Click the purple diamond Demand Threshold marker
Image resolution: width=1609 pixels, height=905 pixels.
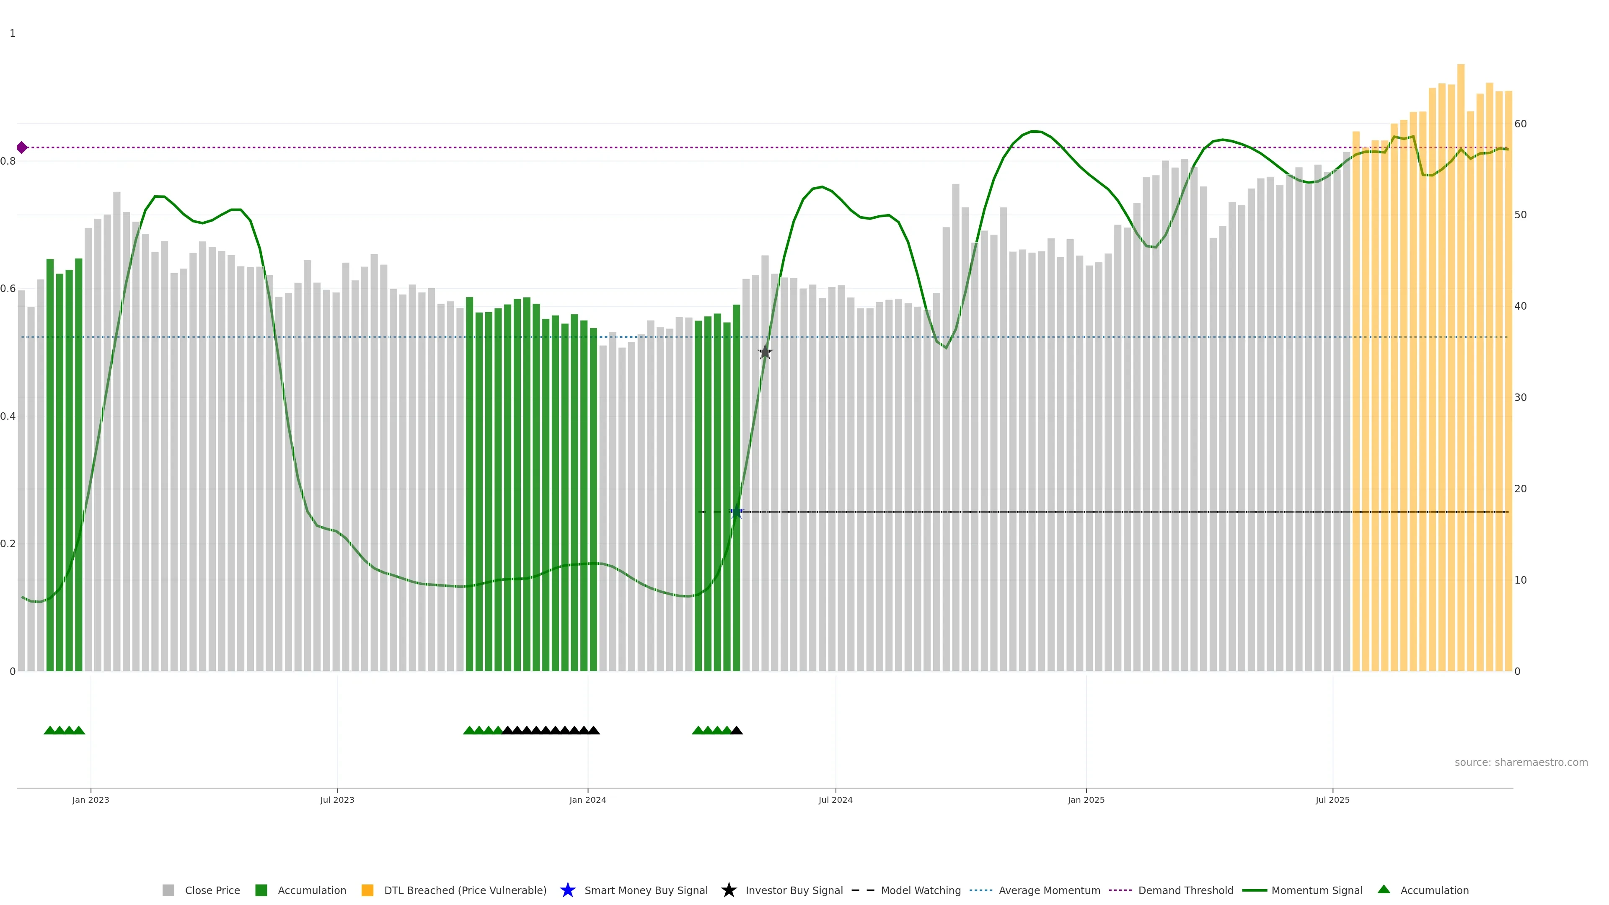point(22,147)
